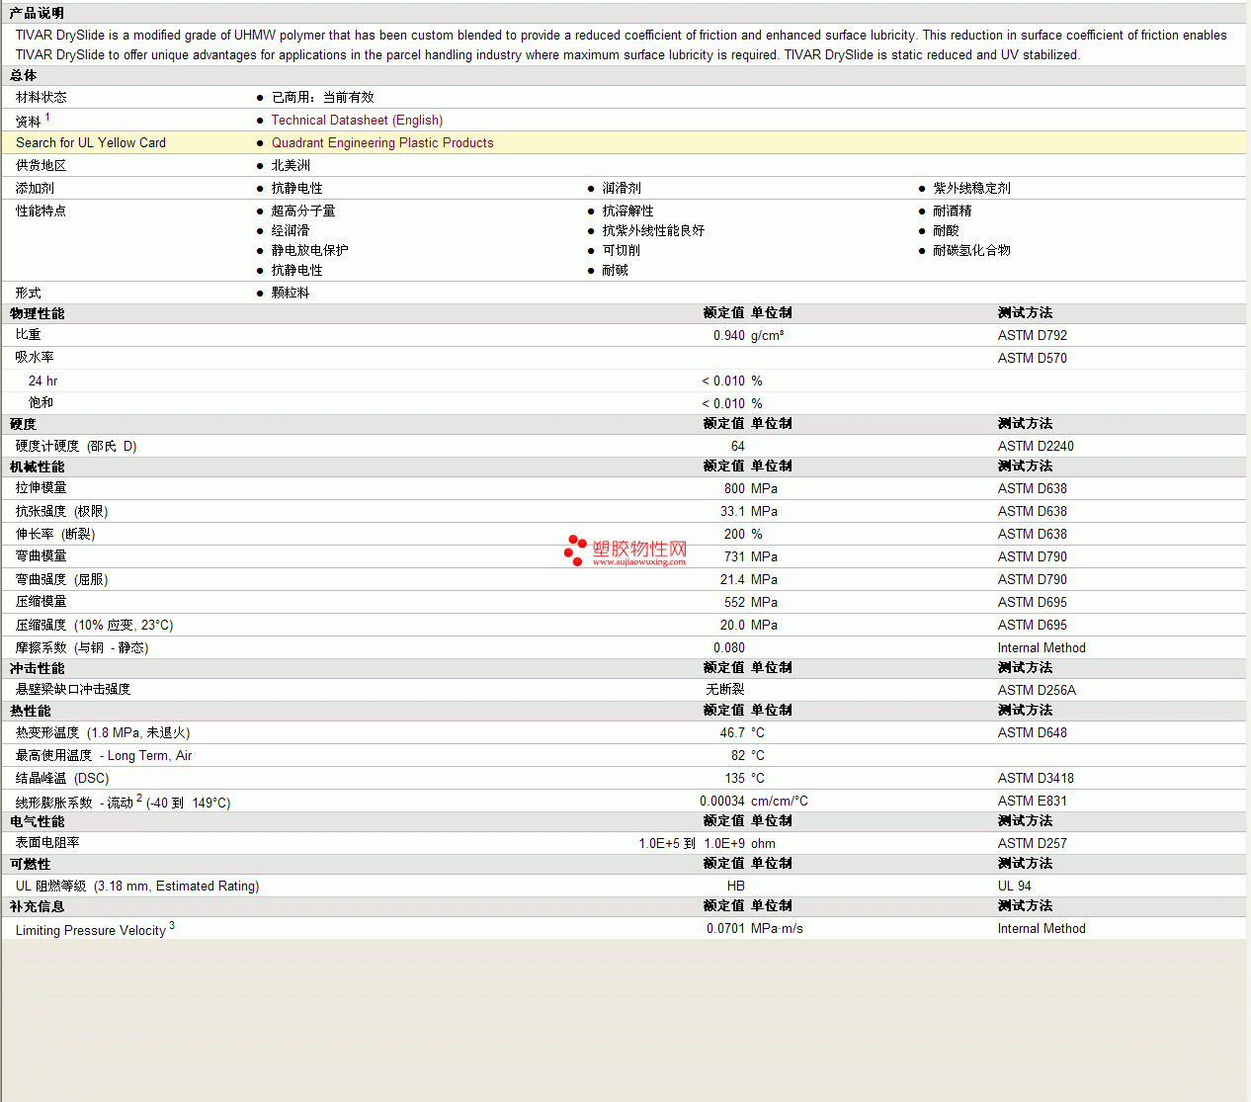Click the 耐碳氢化合物 feature entry

click(971, 250)
